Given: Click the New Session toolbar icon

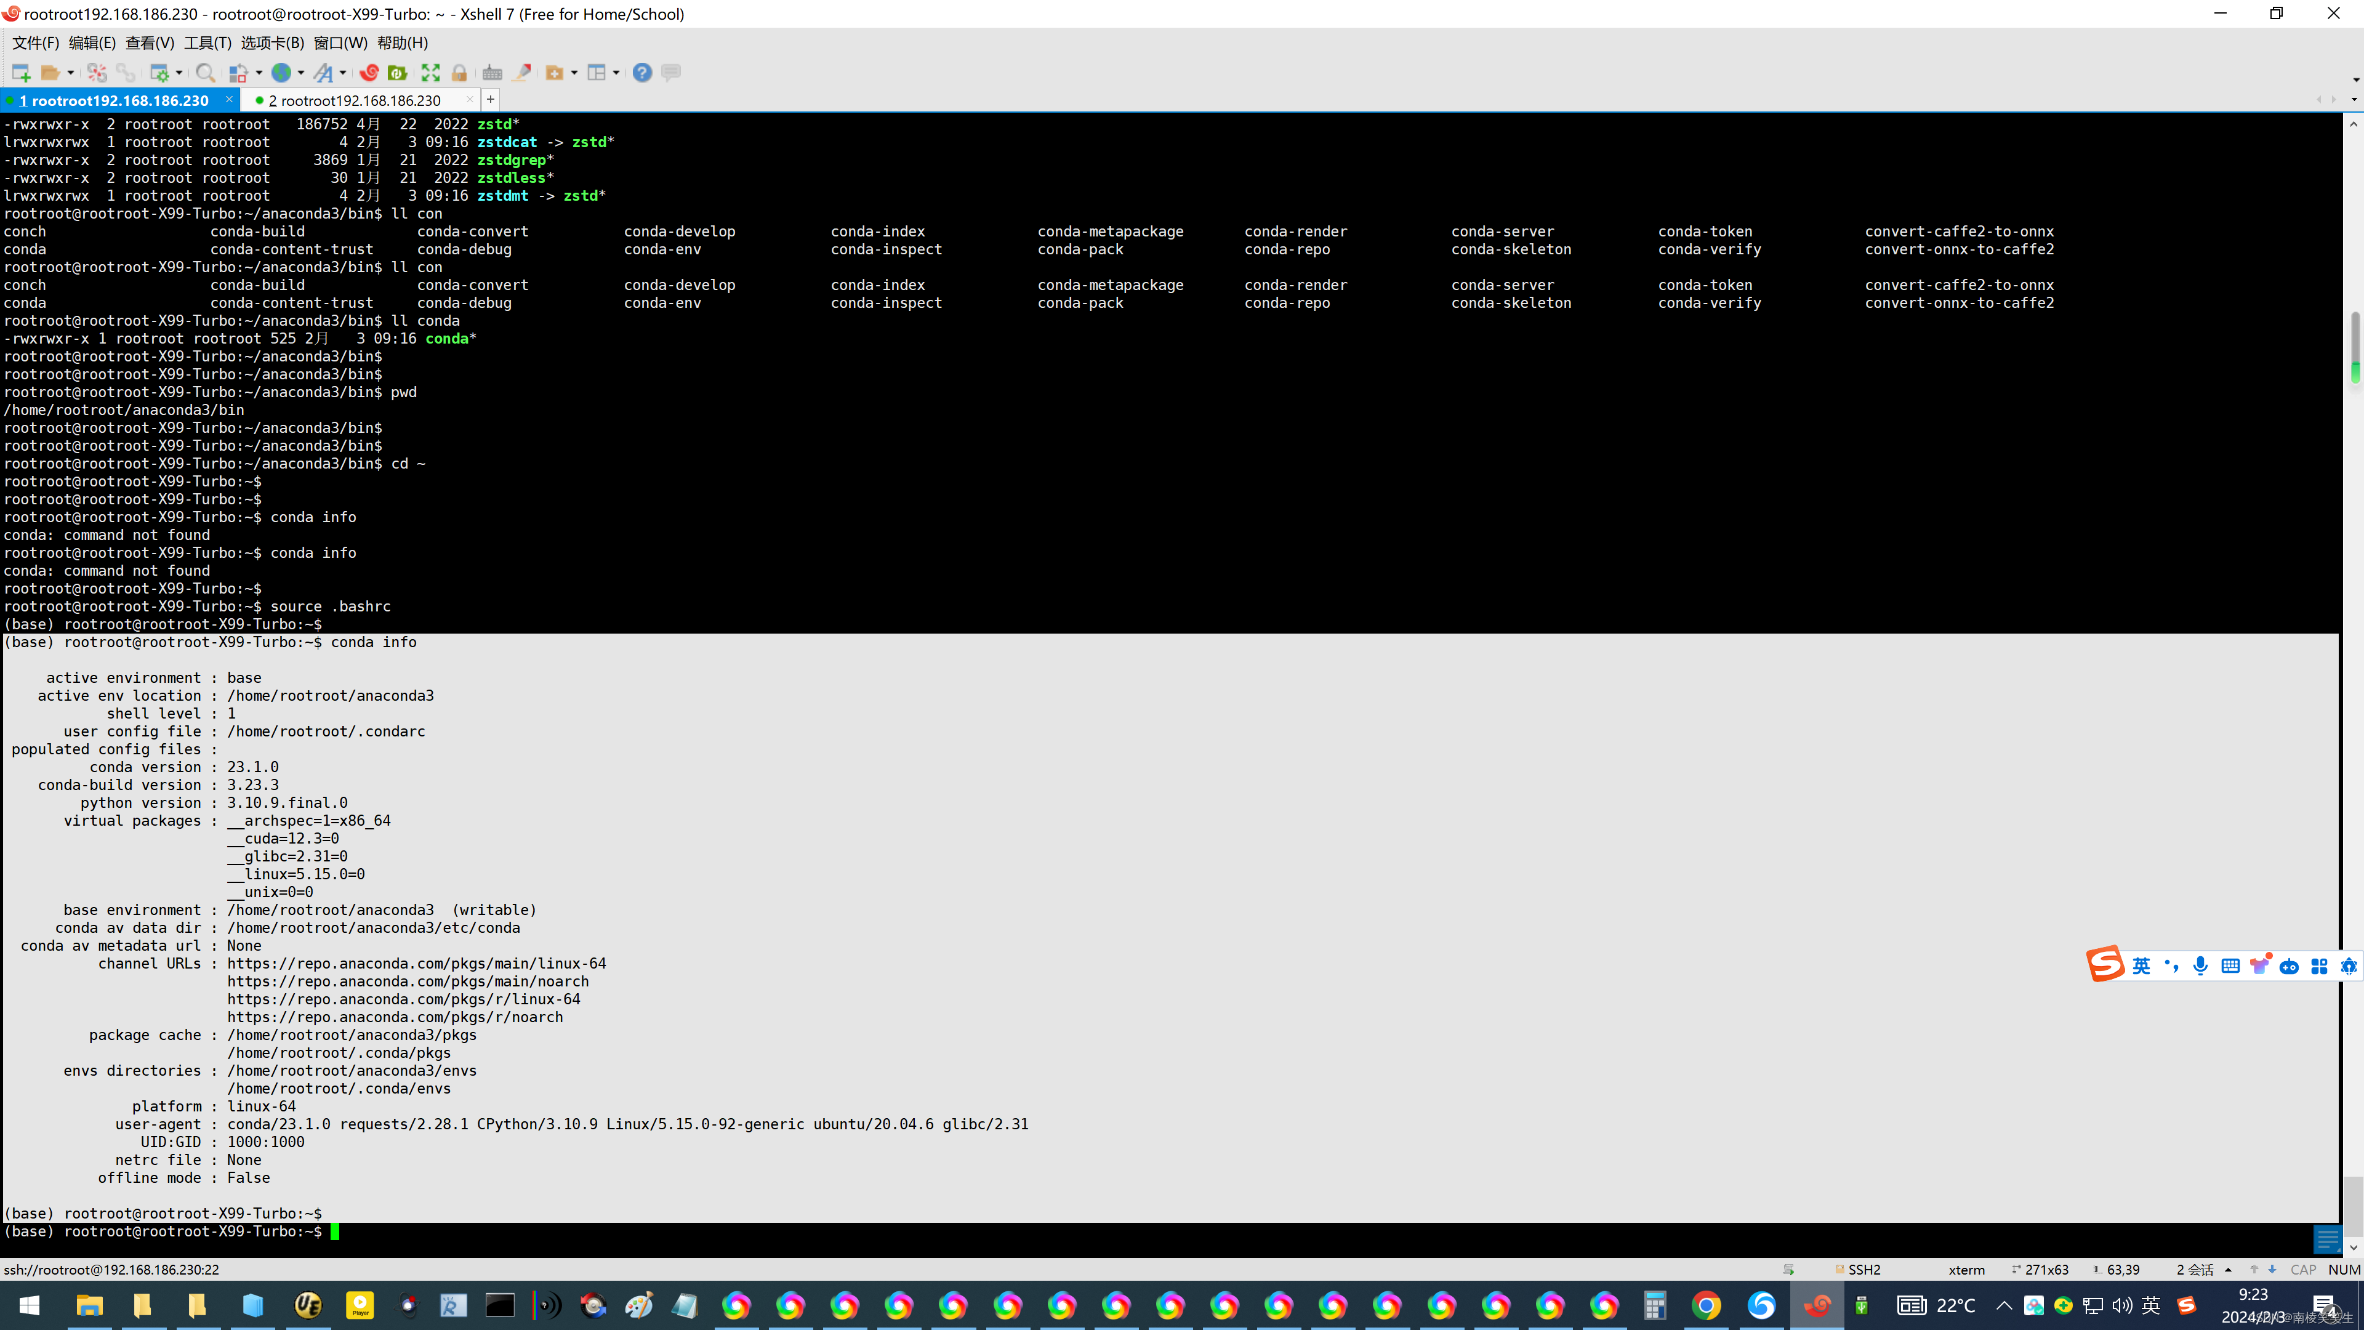Looking at the screenshot, I should click(x=21, y=73).
